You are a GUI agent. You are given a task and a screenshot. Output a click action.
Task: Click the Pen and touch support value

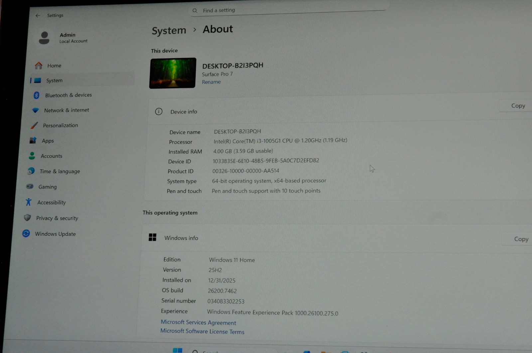pyautogui.click(x=266, y=191)
